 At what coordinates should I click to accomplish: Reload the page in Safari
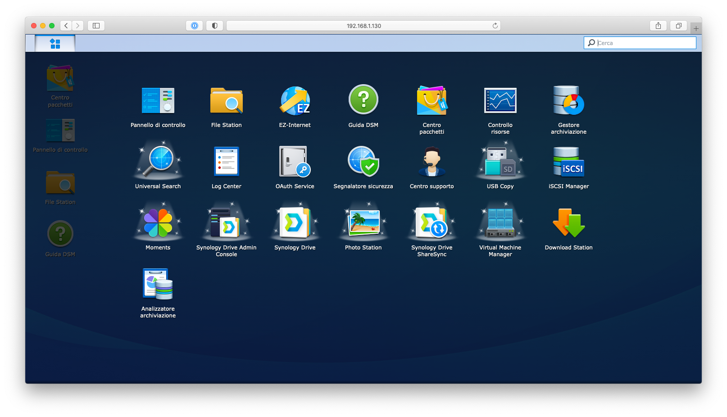click(x=495, y=26)
